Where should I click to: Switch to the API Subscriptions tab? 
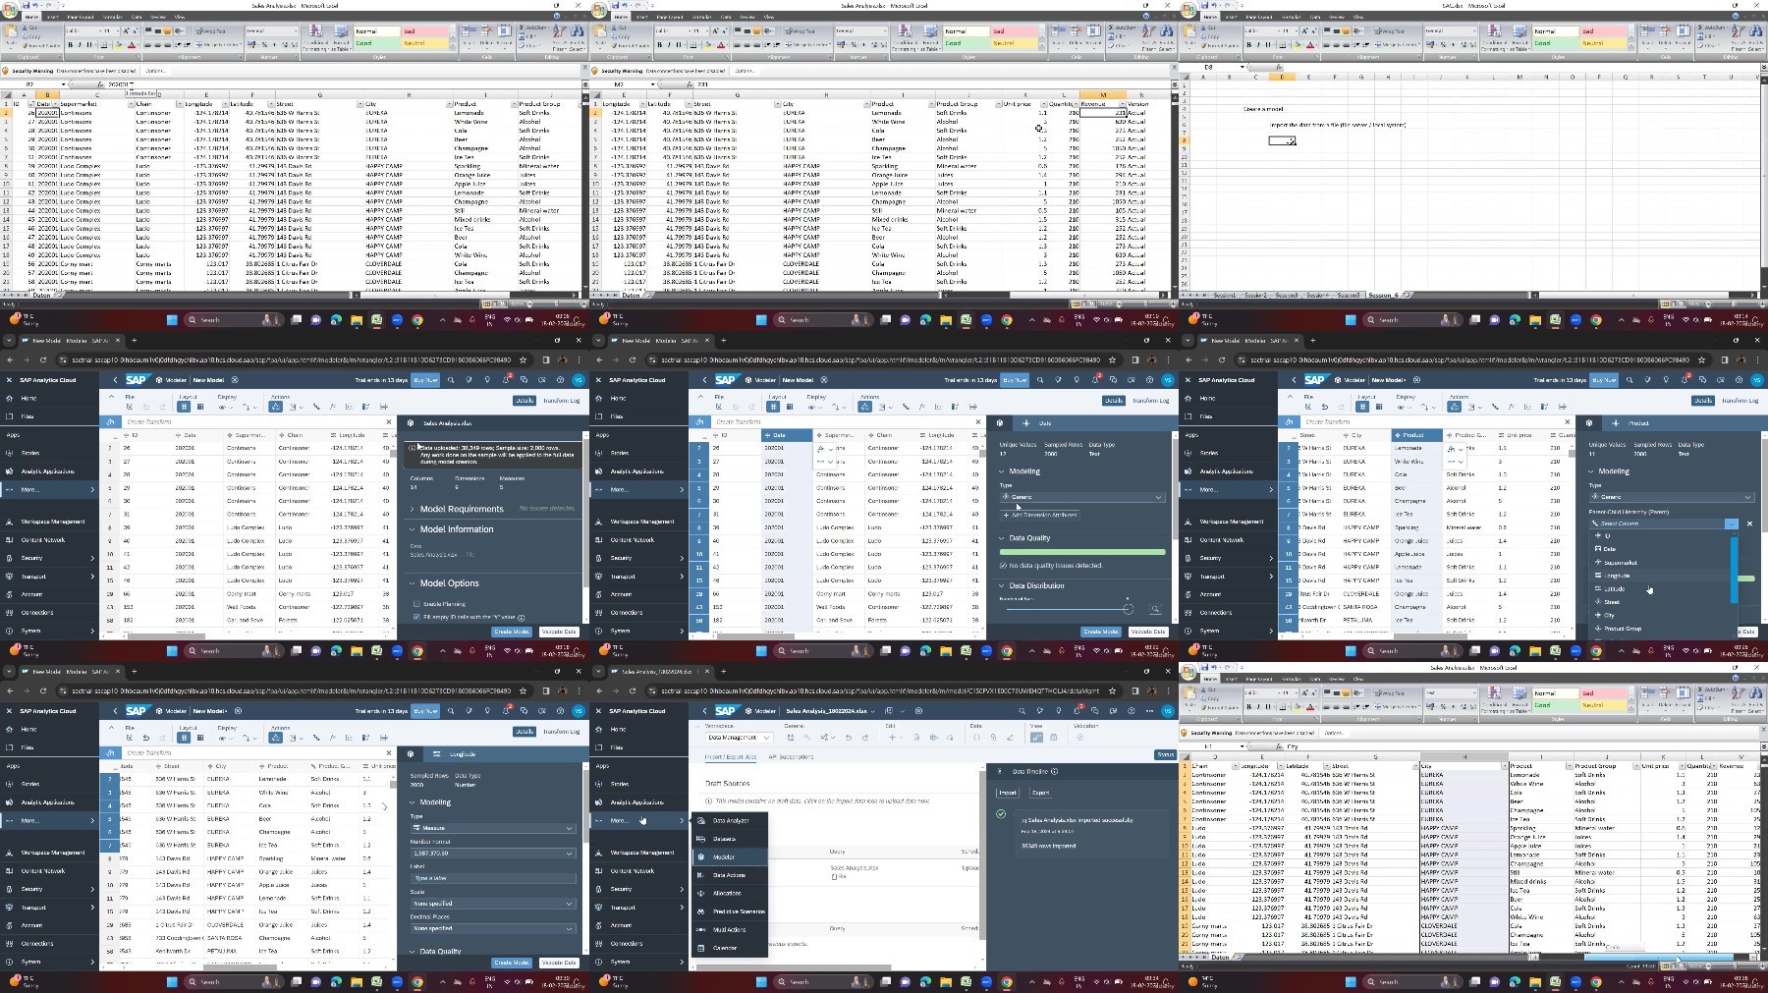tap(791, 757)
